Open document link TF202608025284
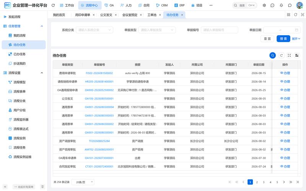 [99, 141]
